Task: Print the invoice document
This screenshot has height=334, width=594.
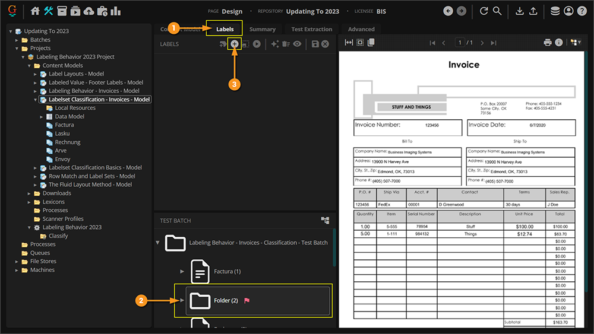Action: (x=548, y=43)
